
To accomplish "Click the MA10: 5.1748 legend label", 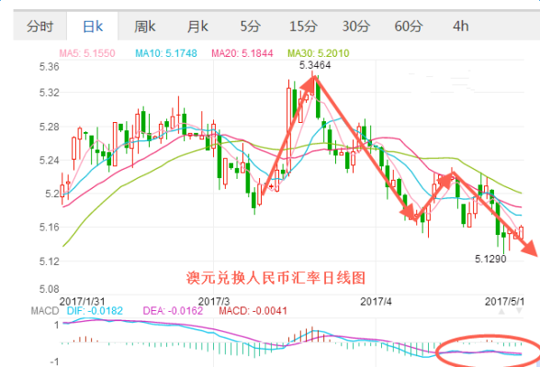I will click(x=166, y=53).
